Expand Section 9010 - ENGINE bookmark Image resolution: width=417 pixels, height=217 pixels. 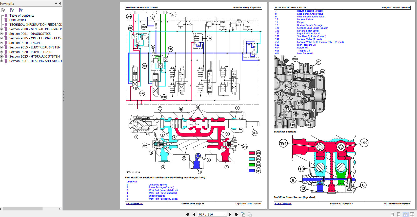pyautogui.click(x=1, y=43)
